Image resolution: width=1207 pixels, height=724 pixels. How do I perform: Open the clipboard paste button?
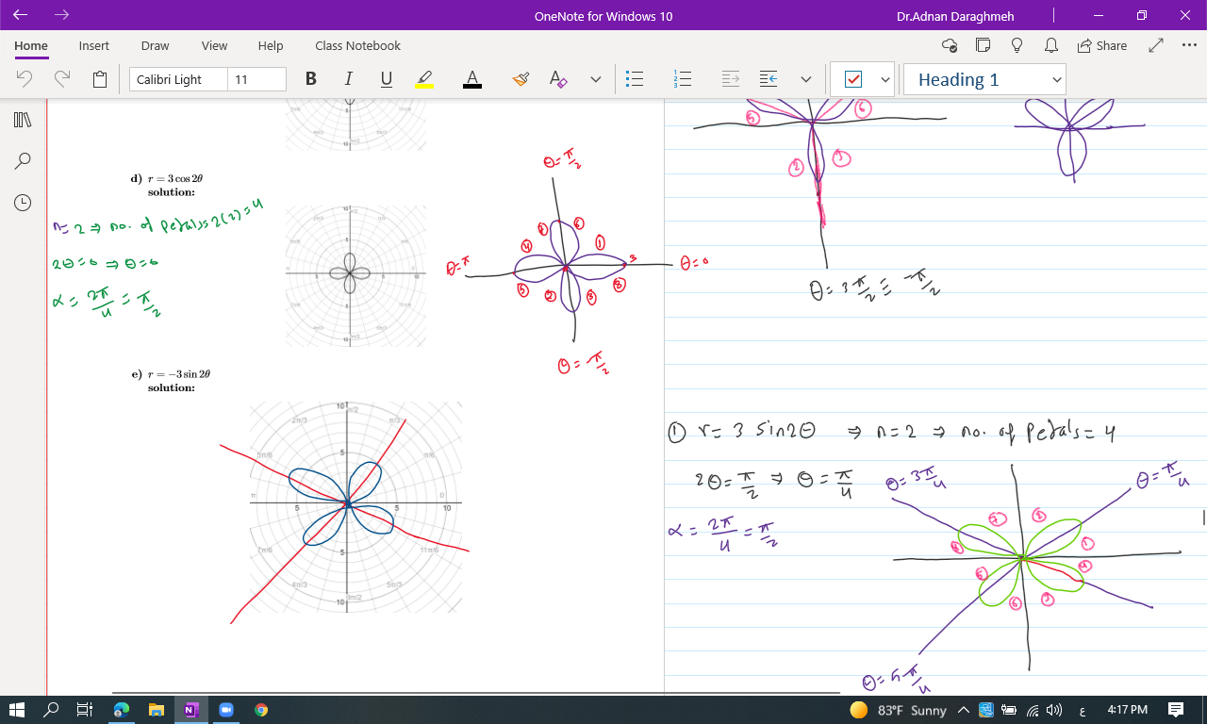pos(100,79)
